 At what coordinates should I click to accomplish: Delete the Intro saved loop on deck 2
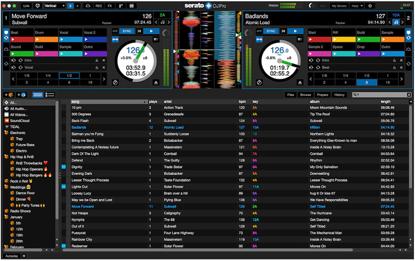401,60
